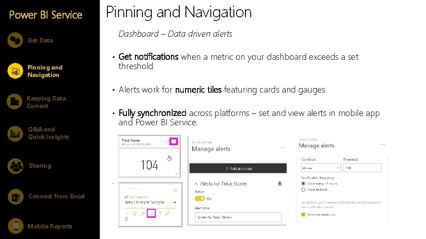426x239 pixels.
Task: Select Keeping Data Current in sidebar
Action: (x=46, y=102)
